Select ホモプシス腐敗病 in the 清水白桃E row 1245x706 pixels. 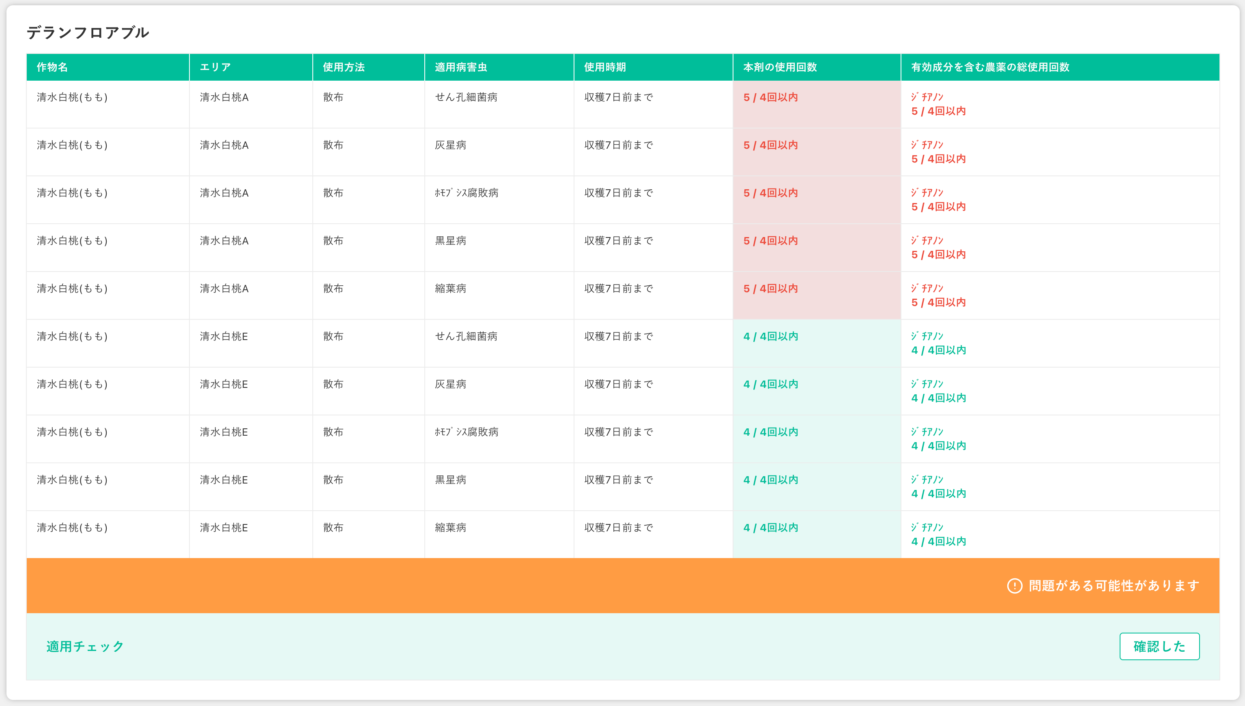tap(466, 432)
